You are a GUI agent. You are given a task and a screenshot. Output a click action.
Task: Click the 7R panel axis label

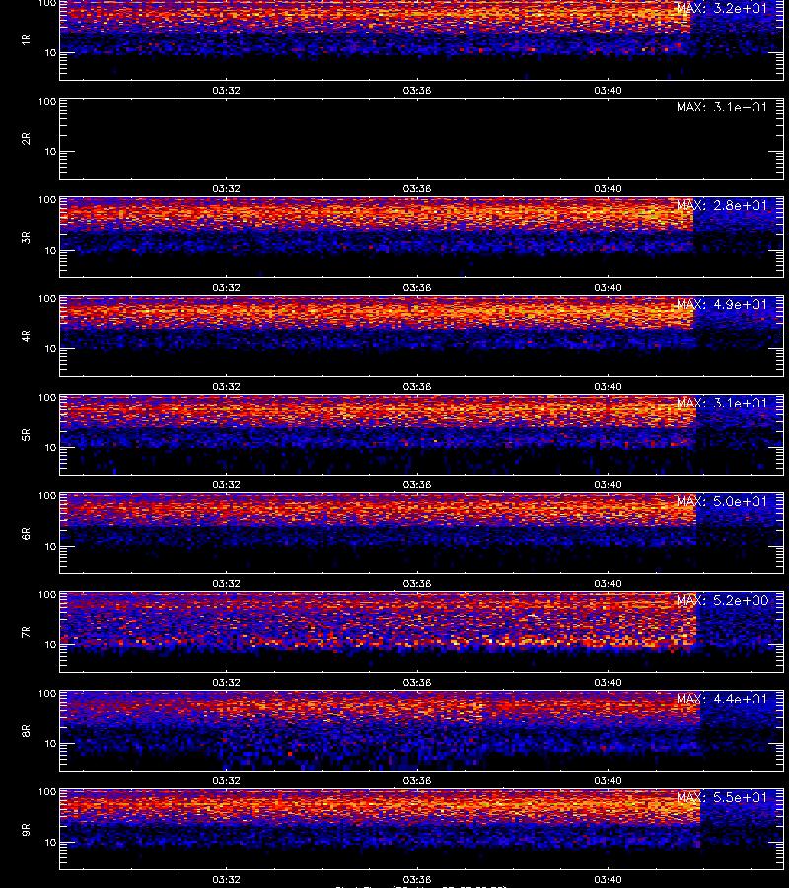26,632
